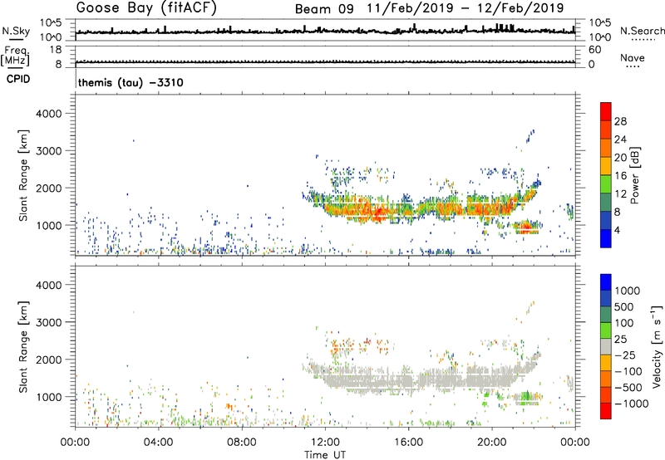Click the '25' label on velocity color bar
Image resolution: width=665 pixels, height=460 pixels.
[x=620, y=339]
